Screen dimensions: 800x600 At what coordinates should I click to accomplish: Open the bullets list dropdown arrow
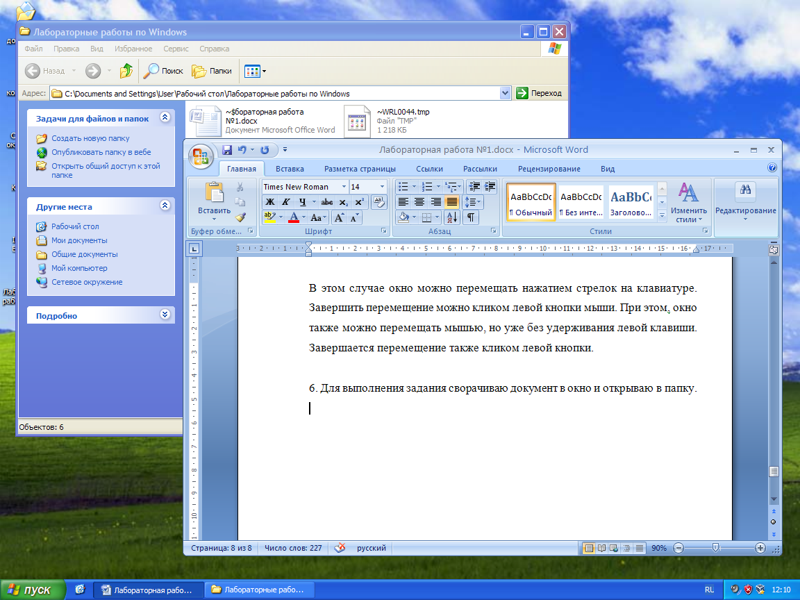click(x=414, y=187)
